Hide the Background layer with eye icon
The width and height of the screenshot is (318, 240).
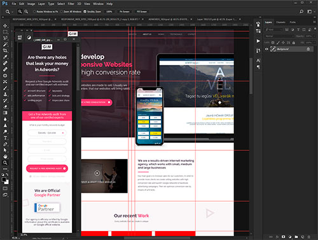point(266,49)
